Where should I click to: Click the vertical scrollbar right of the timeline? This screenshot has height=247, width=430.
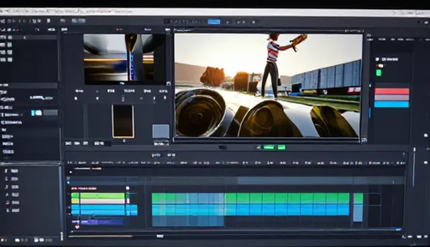click(414, 167)
